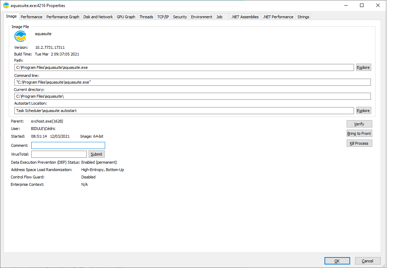Switch to the .NET Assemblies tab
405x268 pixels.
point(245,17)
